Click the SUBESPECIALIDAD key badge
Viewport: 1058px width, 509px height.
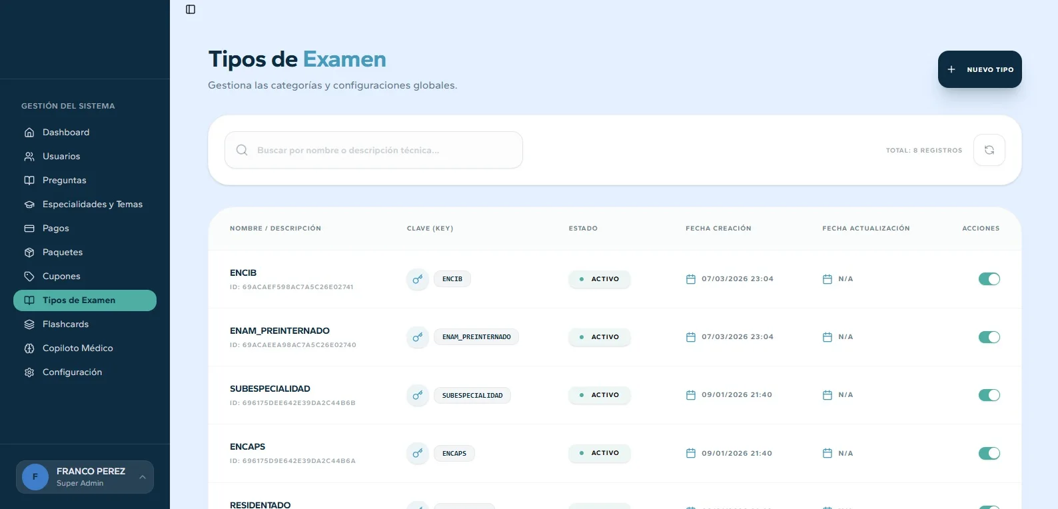(x=472, y=395)
